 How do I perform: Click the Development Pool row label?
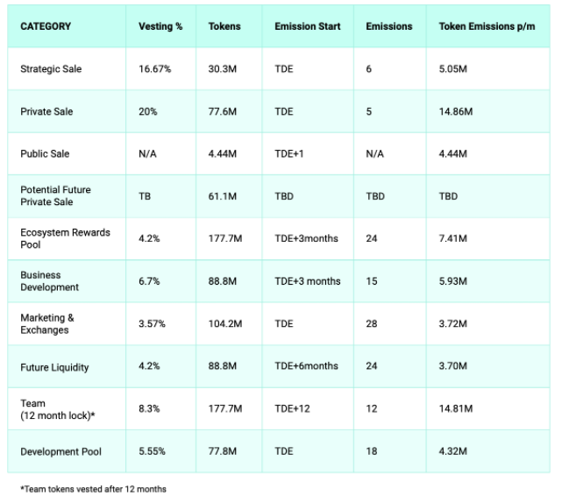tap(60, 451)
